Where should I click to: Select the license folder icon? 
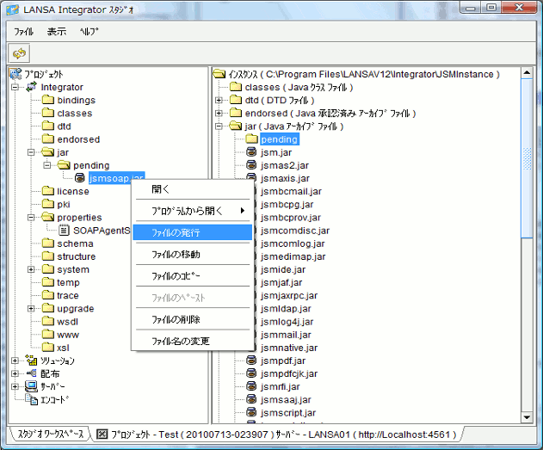point(48,191)
